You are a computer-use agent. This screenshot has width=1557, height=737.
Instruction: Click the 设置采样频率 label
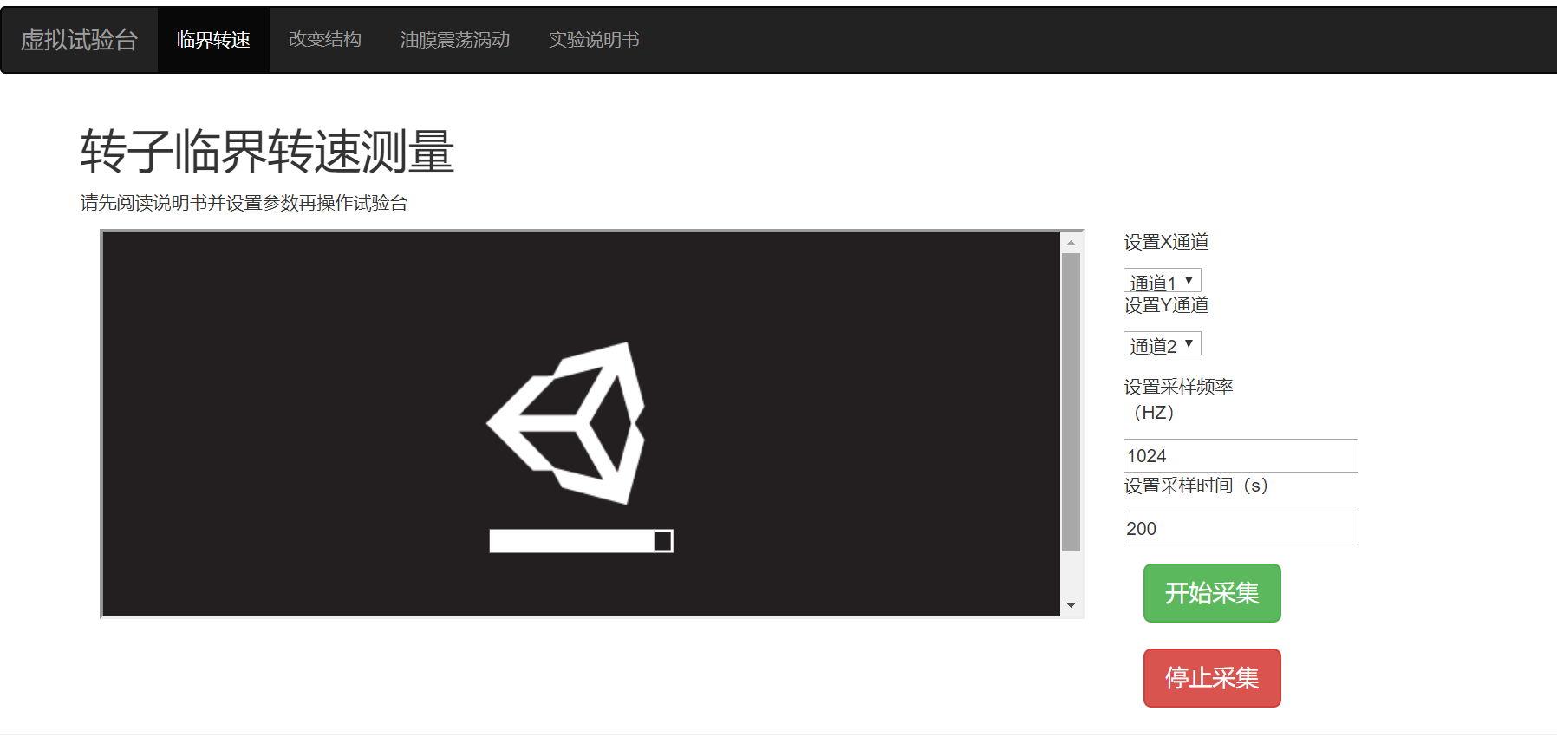[x=1178, y=400]
